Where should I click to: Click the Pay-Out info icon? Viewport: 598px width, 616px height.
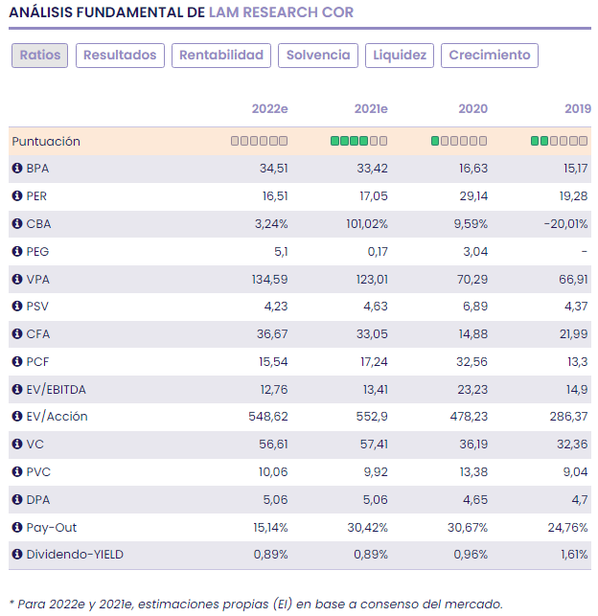(x=17, y=527)
